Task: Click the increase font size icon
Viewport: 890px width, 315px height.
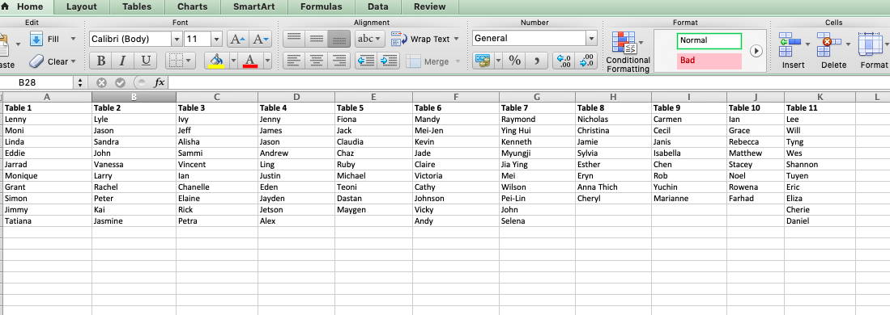Action: (237, 39)
